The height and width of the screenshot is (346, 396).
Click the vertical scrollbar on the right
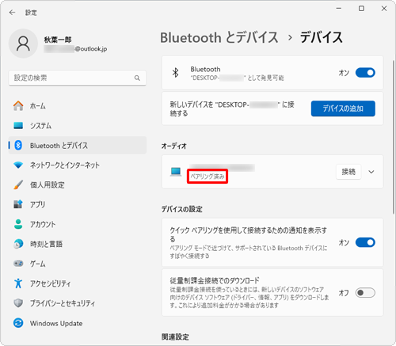(393, 137)
